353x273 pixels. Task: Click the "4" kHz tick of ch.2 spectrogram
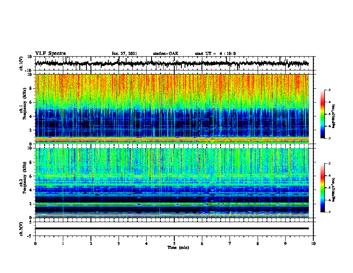(x=31, y=190)
